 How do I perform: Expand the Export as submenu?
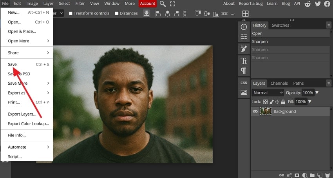(27, 93)
